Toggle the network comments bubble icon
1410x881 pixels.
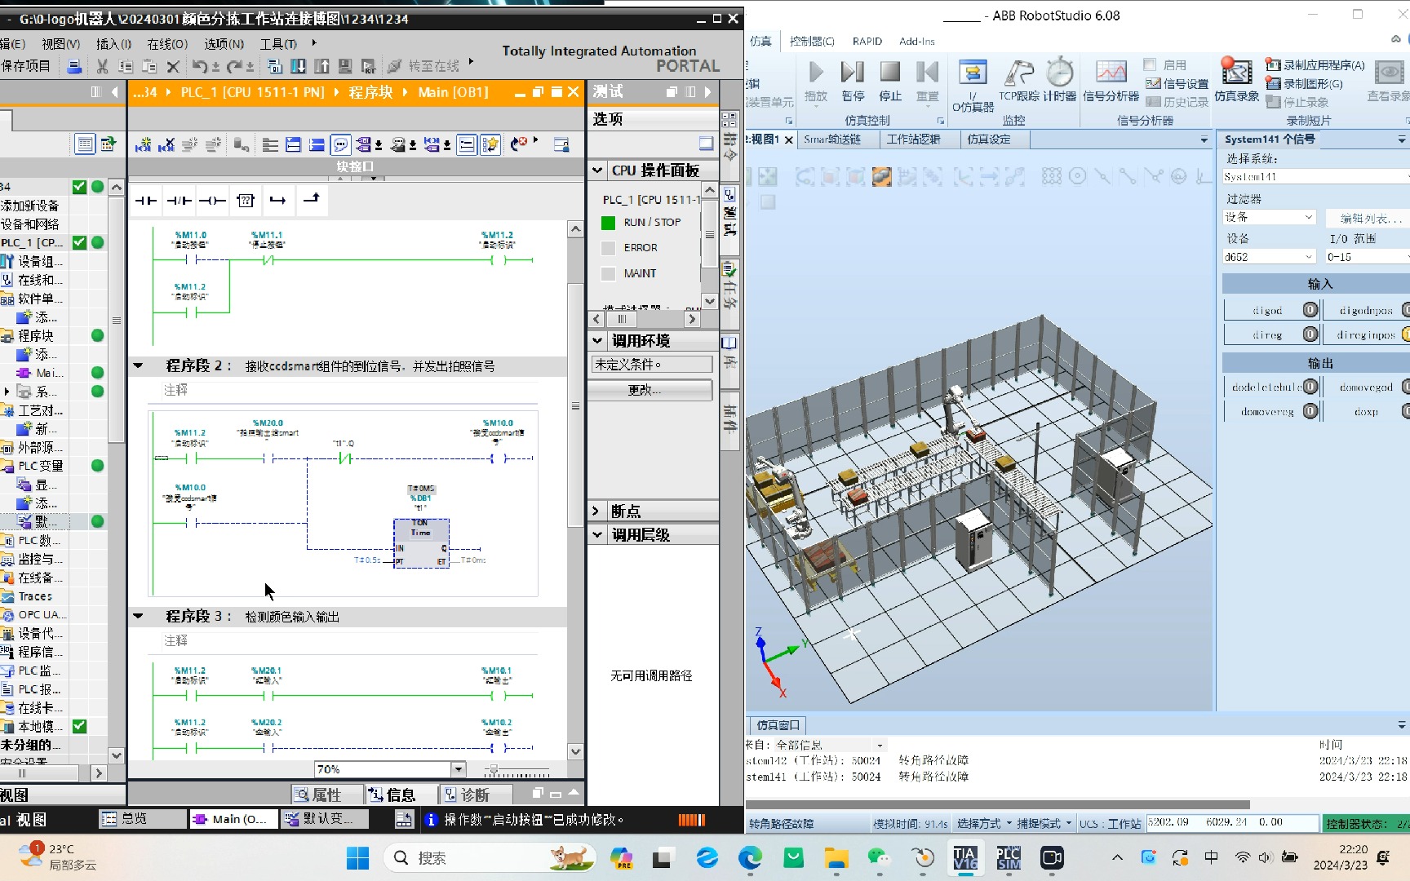coord(341,144)
